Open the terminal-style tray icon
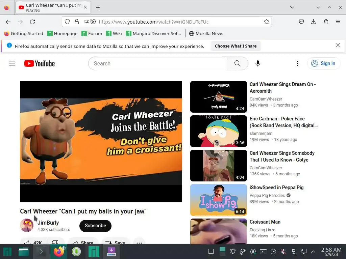Image resolution: width=346 pixels, height=259 pixels. (263, 252)
